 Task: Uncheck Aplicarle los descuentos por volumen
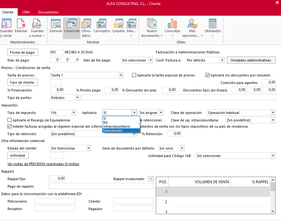pos(207,75)
